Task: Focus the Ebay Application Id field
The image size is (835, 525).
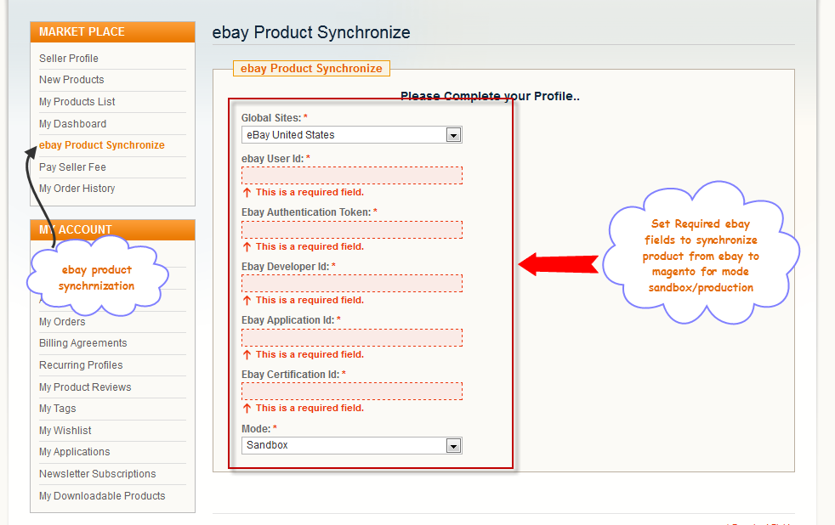Action: pyautogui.click(x=351, y=338)
